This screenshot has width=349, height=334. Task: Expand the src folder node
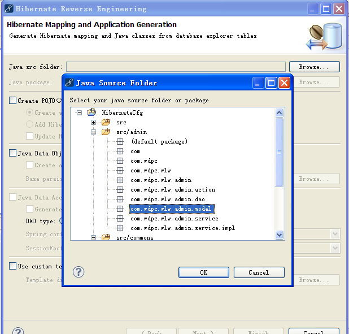[94, 122]
